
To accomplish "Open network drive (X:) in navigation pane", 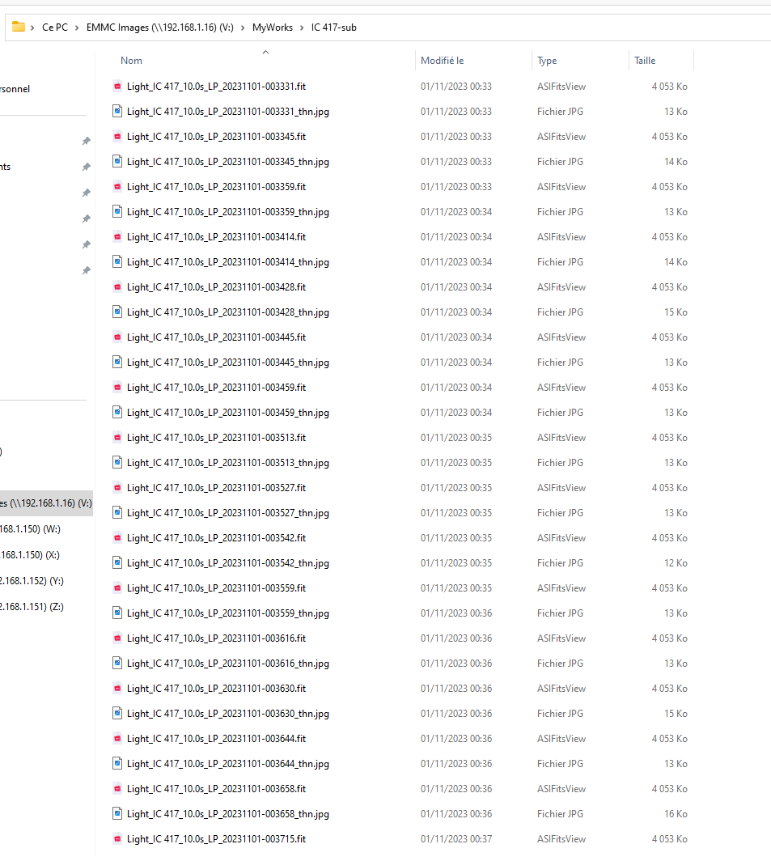I will (x=30, y=554).
